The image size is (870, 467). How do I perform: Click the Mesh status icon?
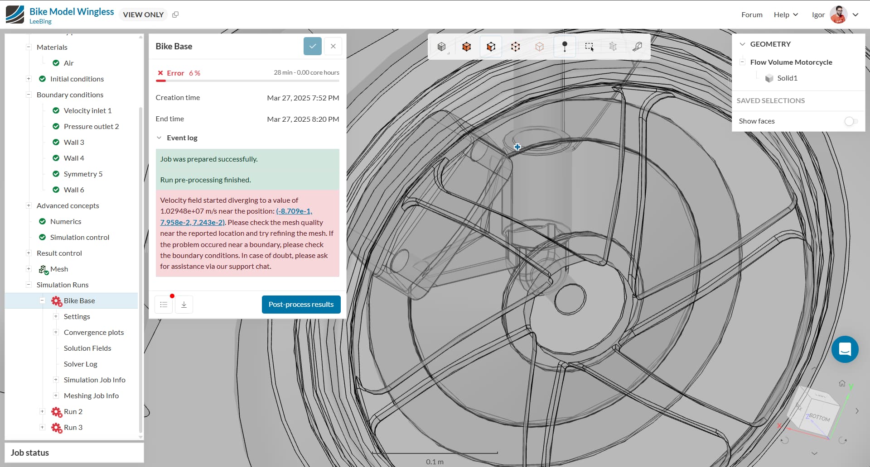pos(43,269)
